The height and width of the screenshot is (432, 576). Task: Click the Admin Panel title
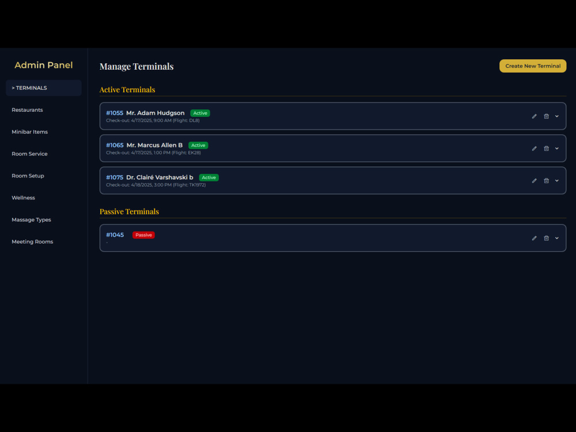[x=44, y=65]
